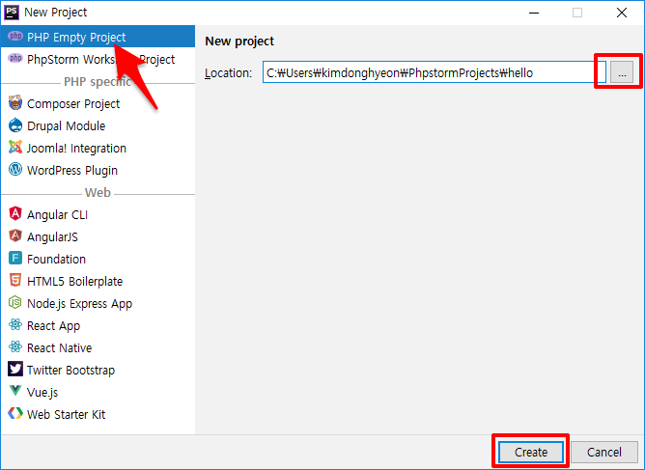Pick Twitter Bootstrap template label
645x470 pixels.
pyautogui.click(x=70, y=371)
